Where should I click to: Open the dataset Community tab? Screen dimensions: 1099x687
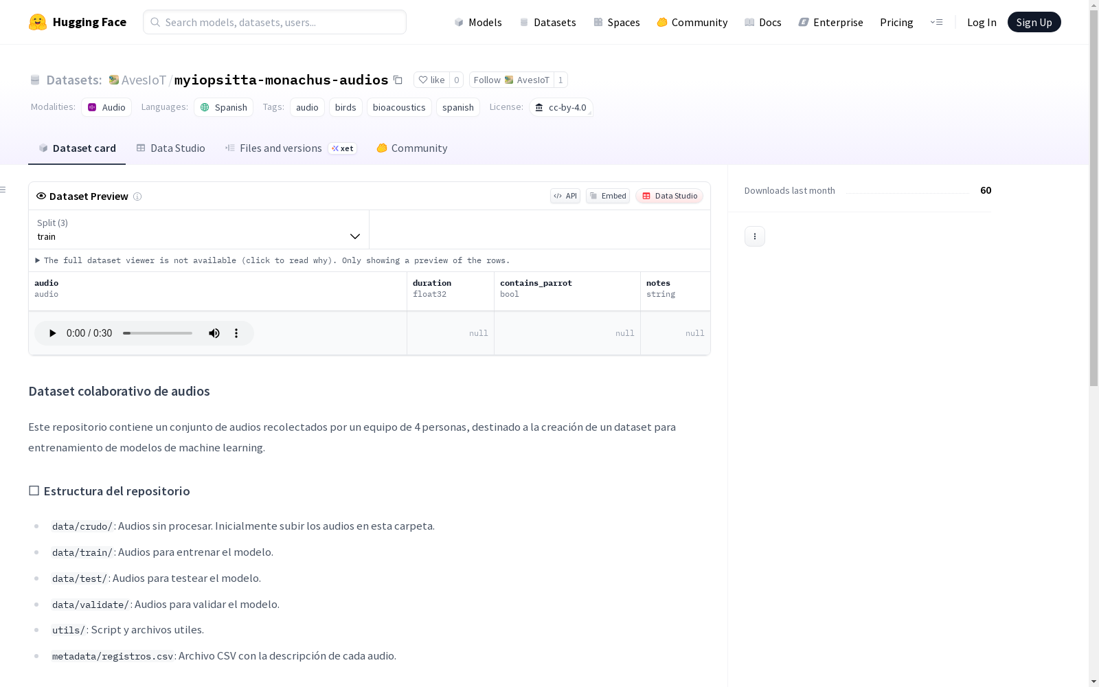coord(412,148)
